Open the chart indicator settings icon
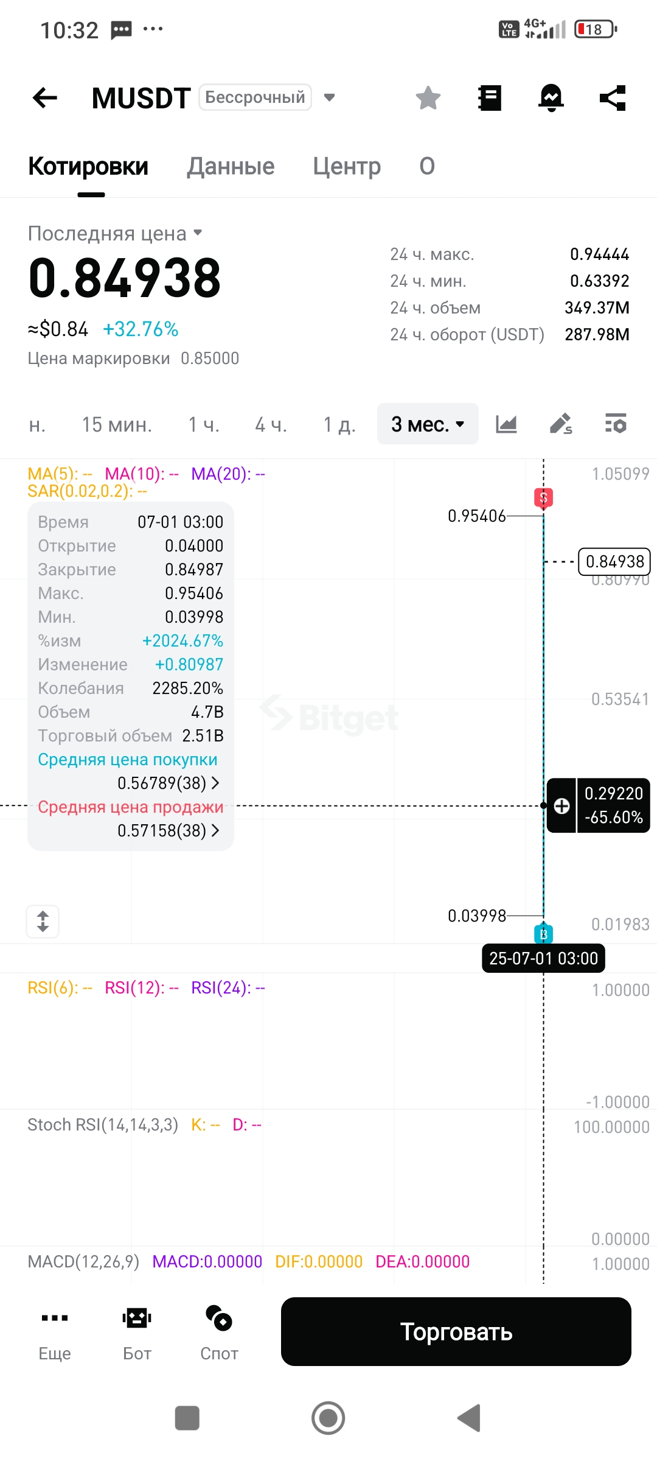Screen dimensions: 657x1461 616,424
